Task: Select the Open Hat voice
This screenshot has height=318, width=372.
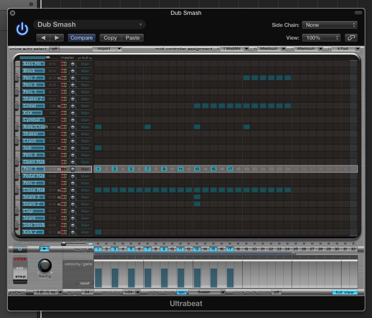Action: [33, 162]
